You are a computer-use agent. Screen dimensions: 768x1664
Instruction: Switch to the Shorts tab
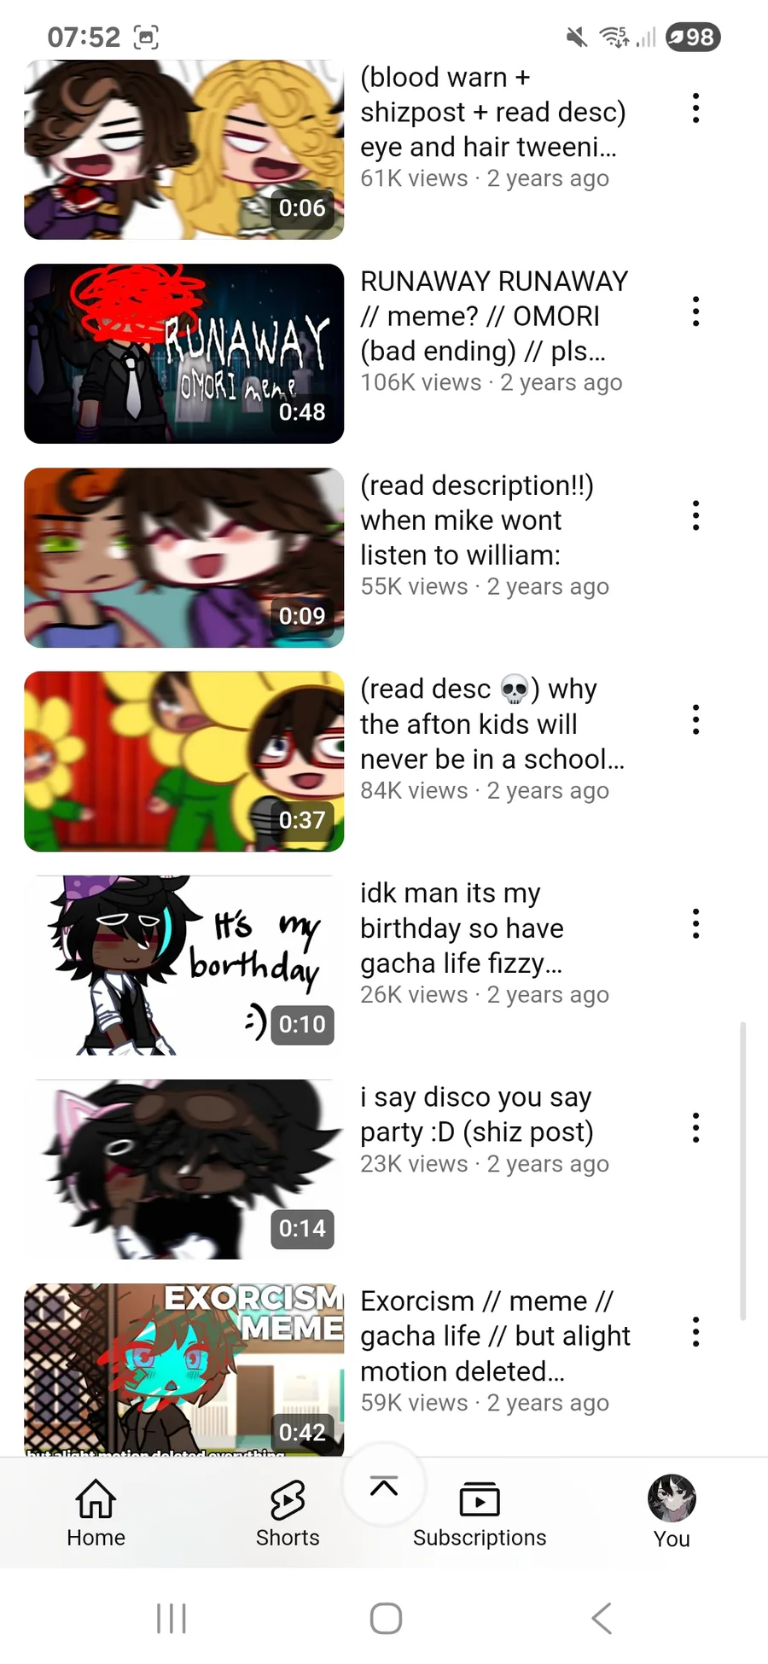coord(288,1513)
